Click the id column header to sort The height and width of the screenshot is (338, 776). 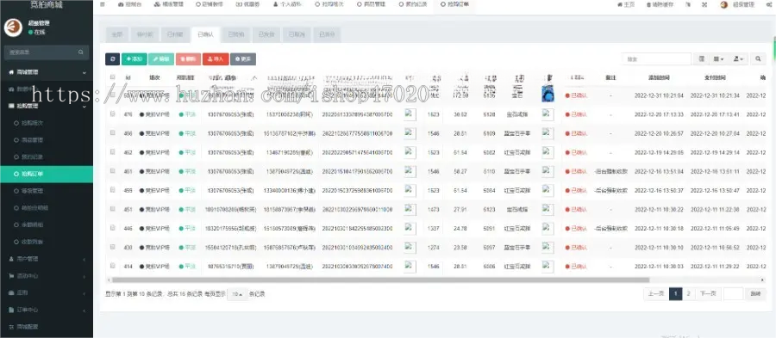128,77
